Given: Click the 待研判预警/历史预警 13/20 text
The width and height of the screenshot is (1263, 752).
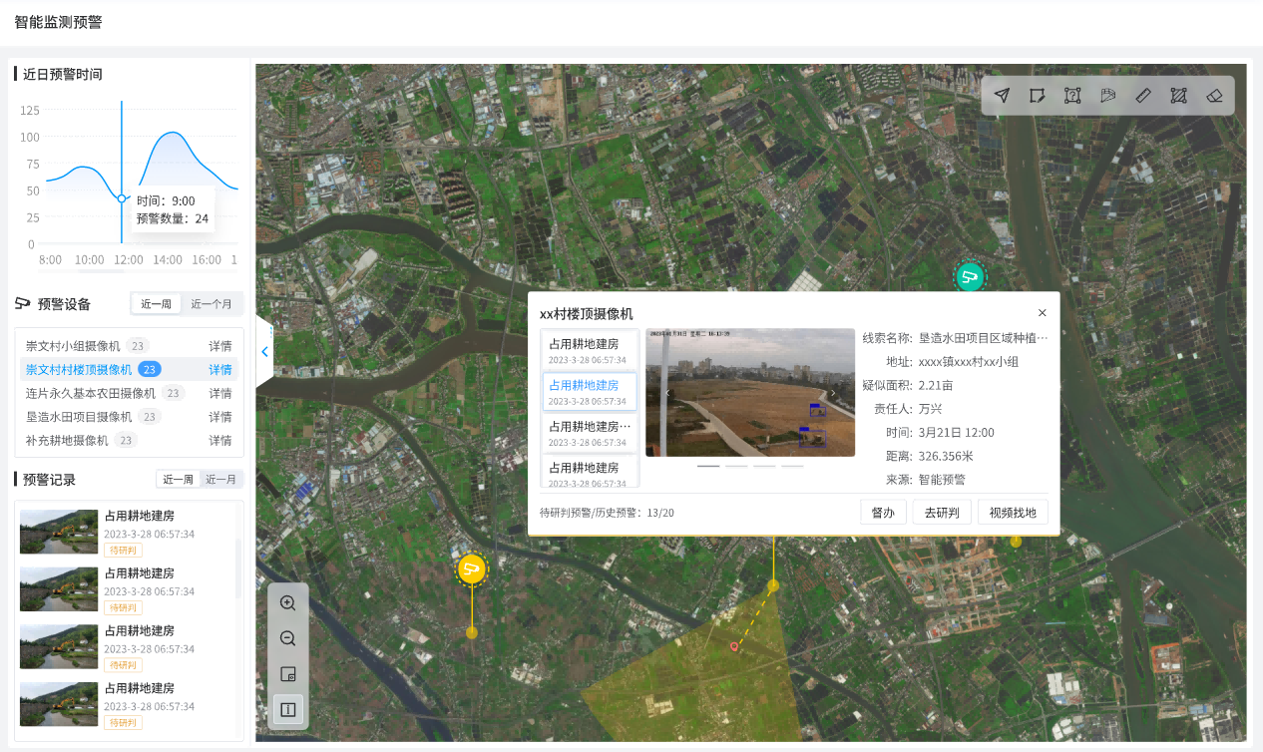Looking at the screenshot, I should 607,513.
